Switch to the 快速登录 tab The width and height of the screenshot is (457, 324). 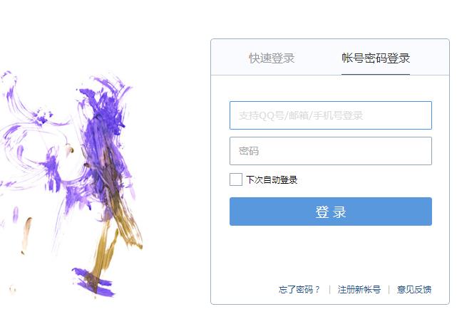[272, 58]
